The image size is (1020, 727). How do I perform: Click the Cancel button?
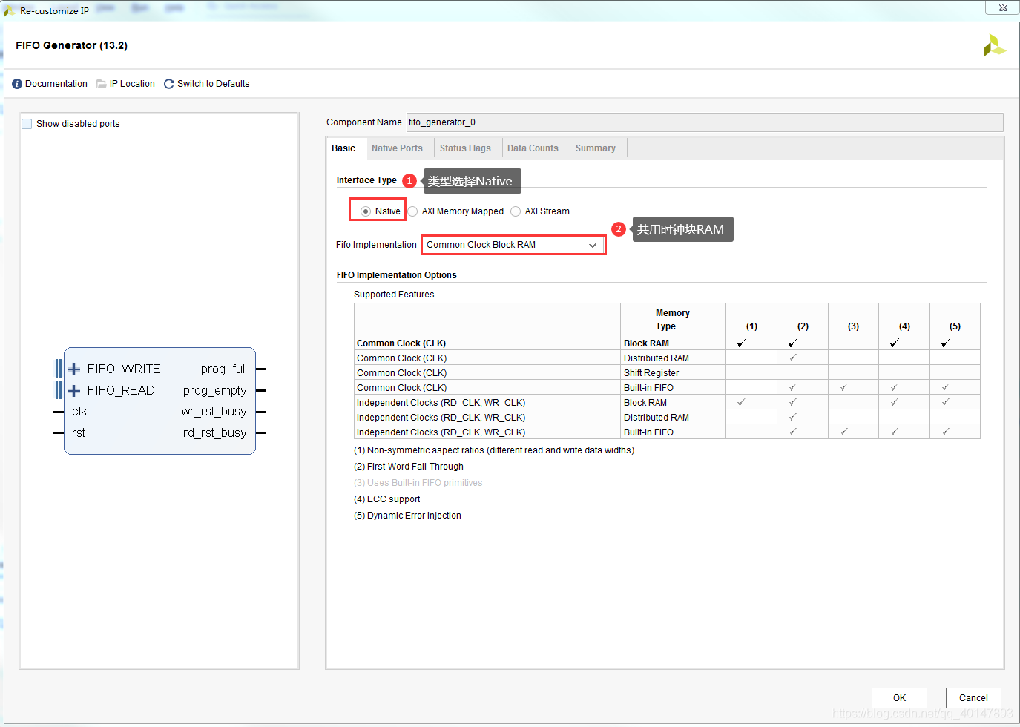coord(973,698)
